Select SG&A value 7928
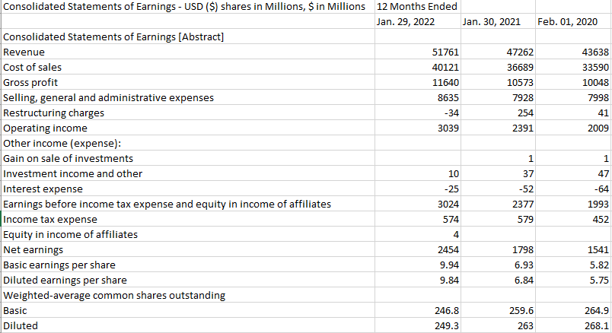The width and height of the screenshot is (612, 333). pos(523,98)
